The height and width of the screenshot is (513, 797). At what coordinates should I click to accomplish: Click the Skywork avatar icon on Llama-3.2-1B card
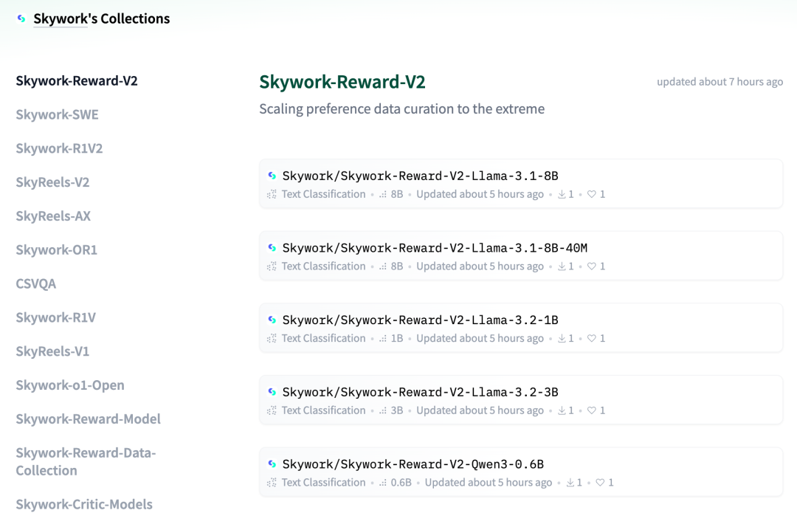272,320
